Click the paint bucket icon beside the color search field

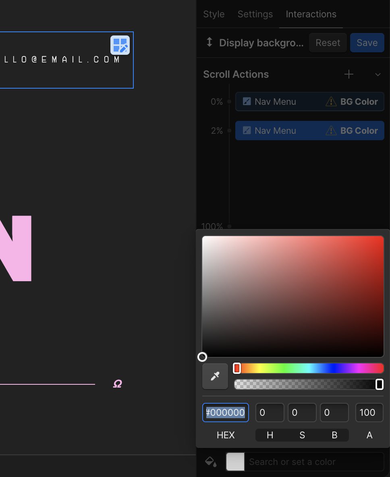210,462
